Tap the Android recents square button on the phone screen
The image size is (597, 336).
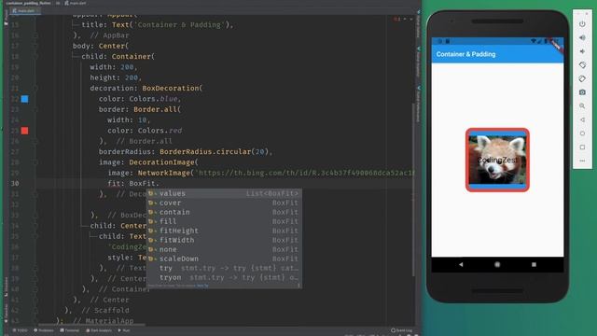[534, 264]
